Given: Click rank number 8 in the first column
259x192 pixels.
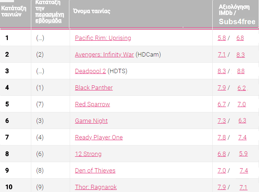Looking at the screenshot, I should tap(7, 154).
